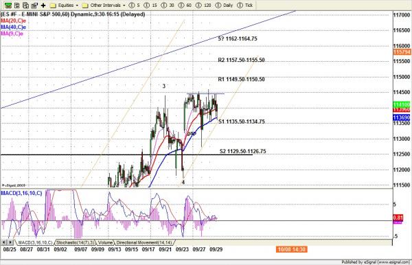Open the Equities folder dropdown
This screenshot has width=412, height=265.
pyautogui.click(x=64, y=5)
